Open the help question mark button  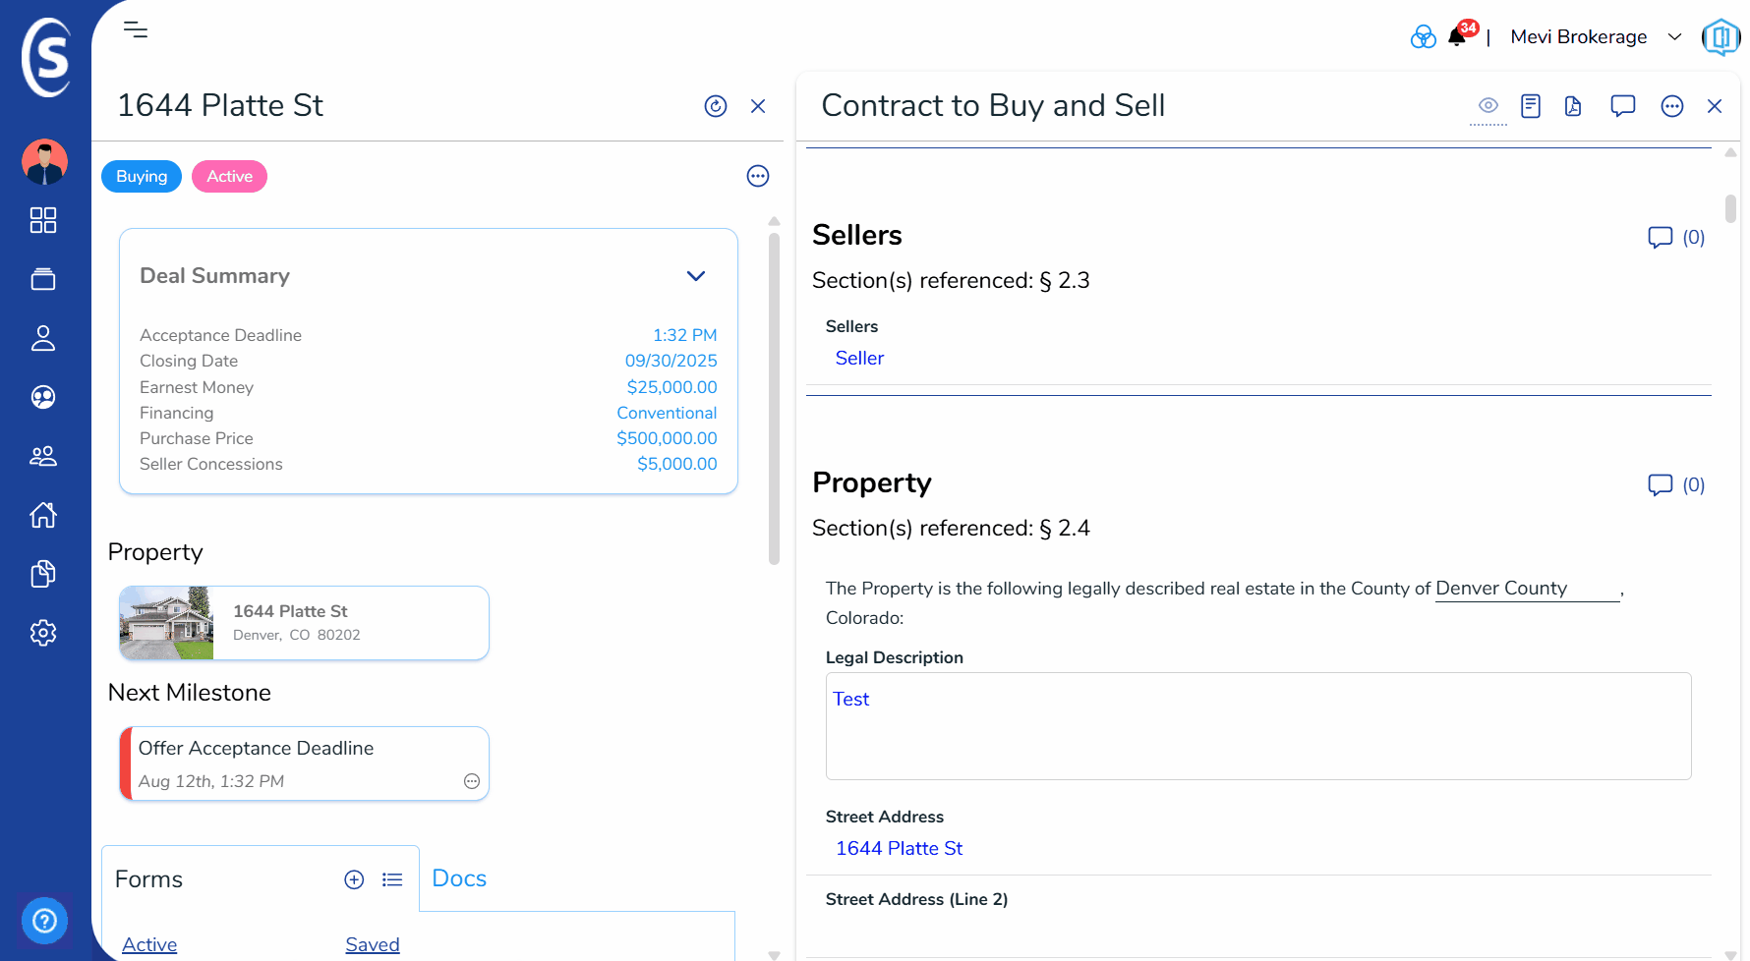coord(44,921)
